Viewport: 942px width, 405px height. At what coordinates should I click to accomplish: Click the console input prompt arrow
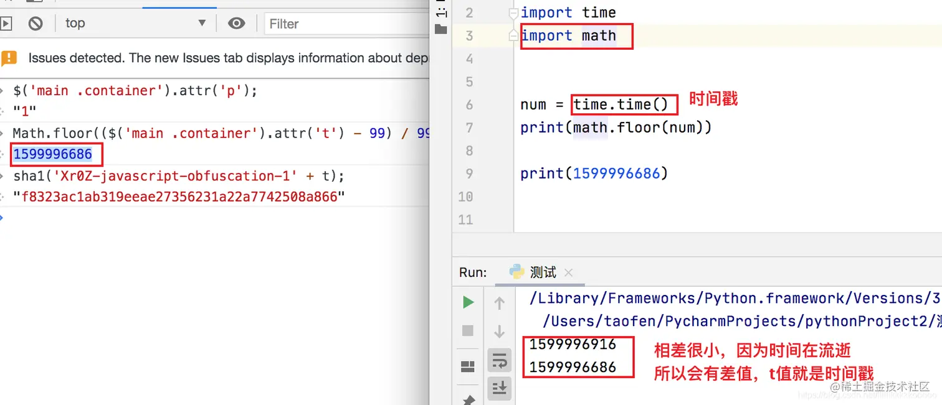coord(2,217)
